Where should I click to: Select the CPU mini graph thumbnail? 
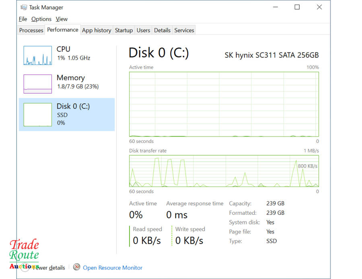click(37, 55)
